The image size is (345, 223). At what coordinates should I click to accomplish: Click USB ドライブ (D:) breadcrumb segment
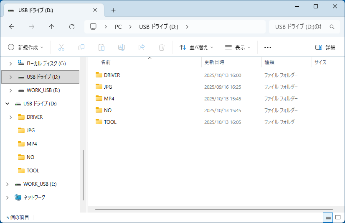(x=159, y=27)
